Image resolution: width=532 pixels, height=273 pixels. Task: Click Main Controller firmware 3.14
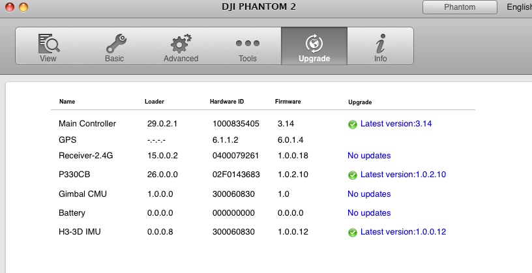pos(286,124)
